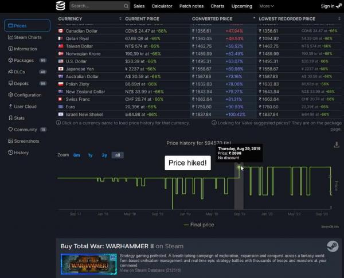Click the Stats bookmark icon

coord(10,118)
